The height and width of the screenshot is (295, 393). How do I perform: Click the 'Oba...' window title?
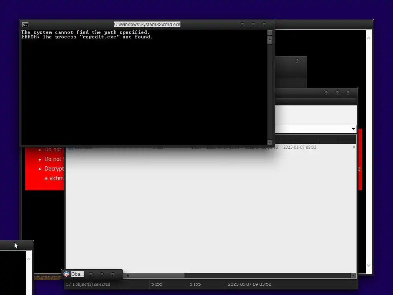point(77,274)
